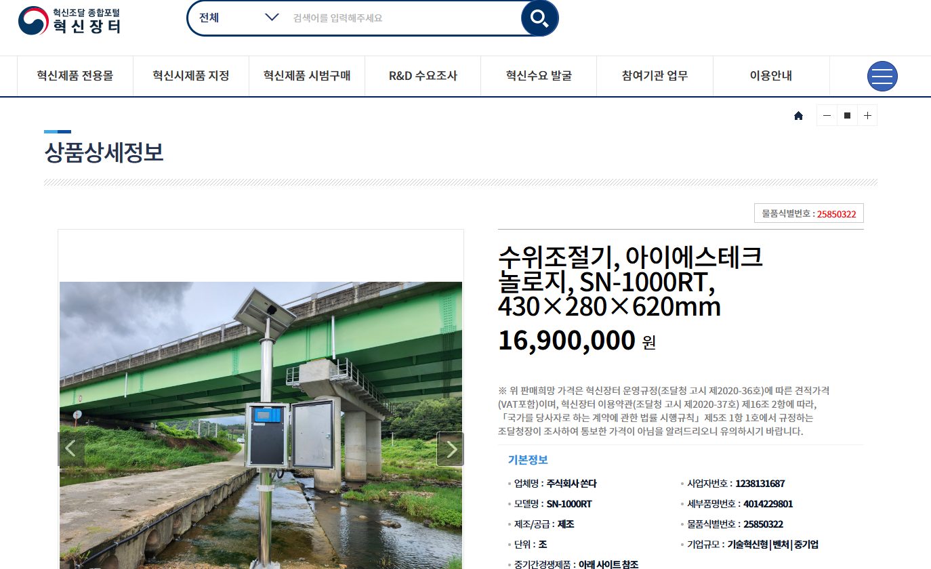Reset zoom with square icon
931x569 pixels.
click(847, 116)
